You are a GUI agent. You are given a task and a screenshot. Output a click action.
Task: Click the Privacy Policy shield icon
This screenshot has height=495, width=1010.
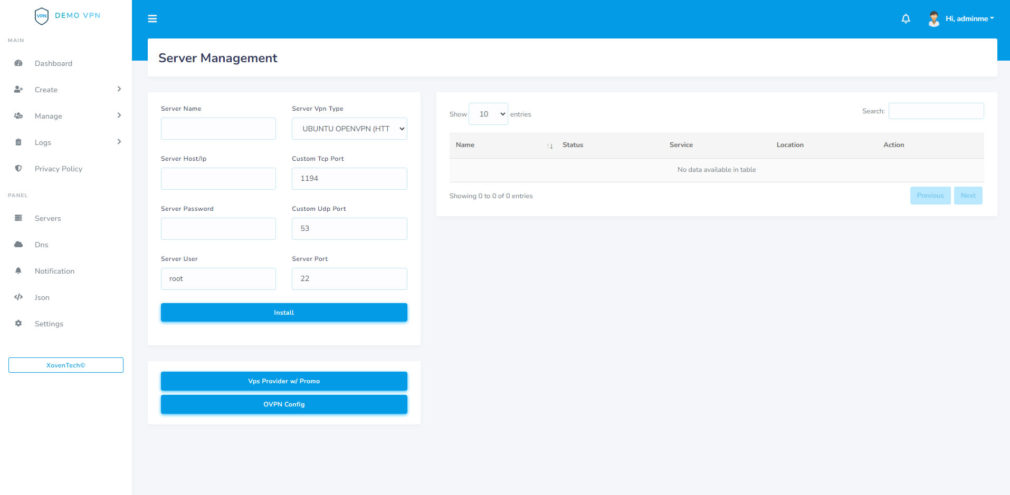[x=18, y=169]
